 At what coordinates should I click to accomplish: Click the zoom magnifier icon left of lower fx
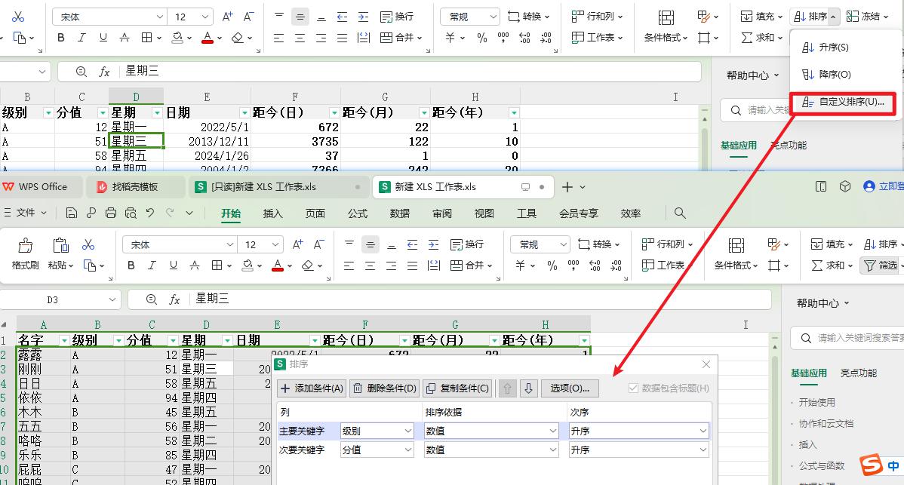[x=152, y=299]
